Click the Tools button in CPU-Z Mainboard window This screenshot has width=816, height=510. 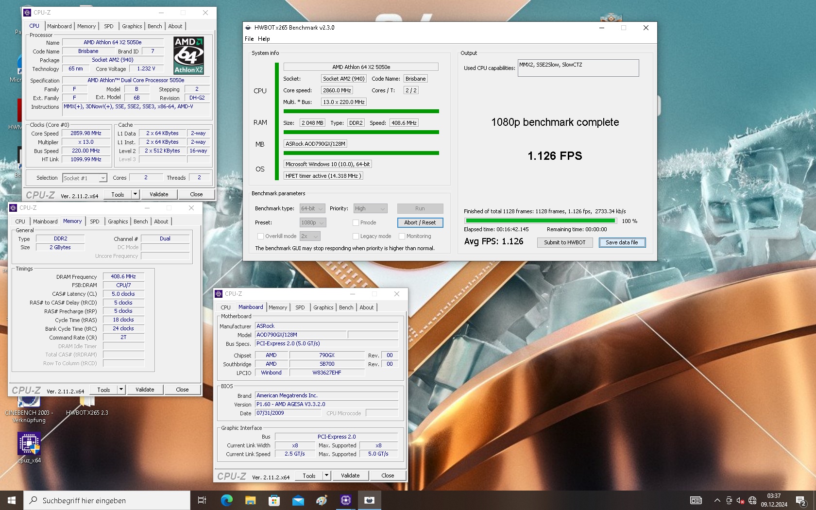[x=309, y=476]
